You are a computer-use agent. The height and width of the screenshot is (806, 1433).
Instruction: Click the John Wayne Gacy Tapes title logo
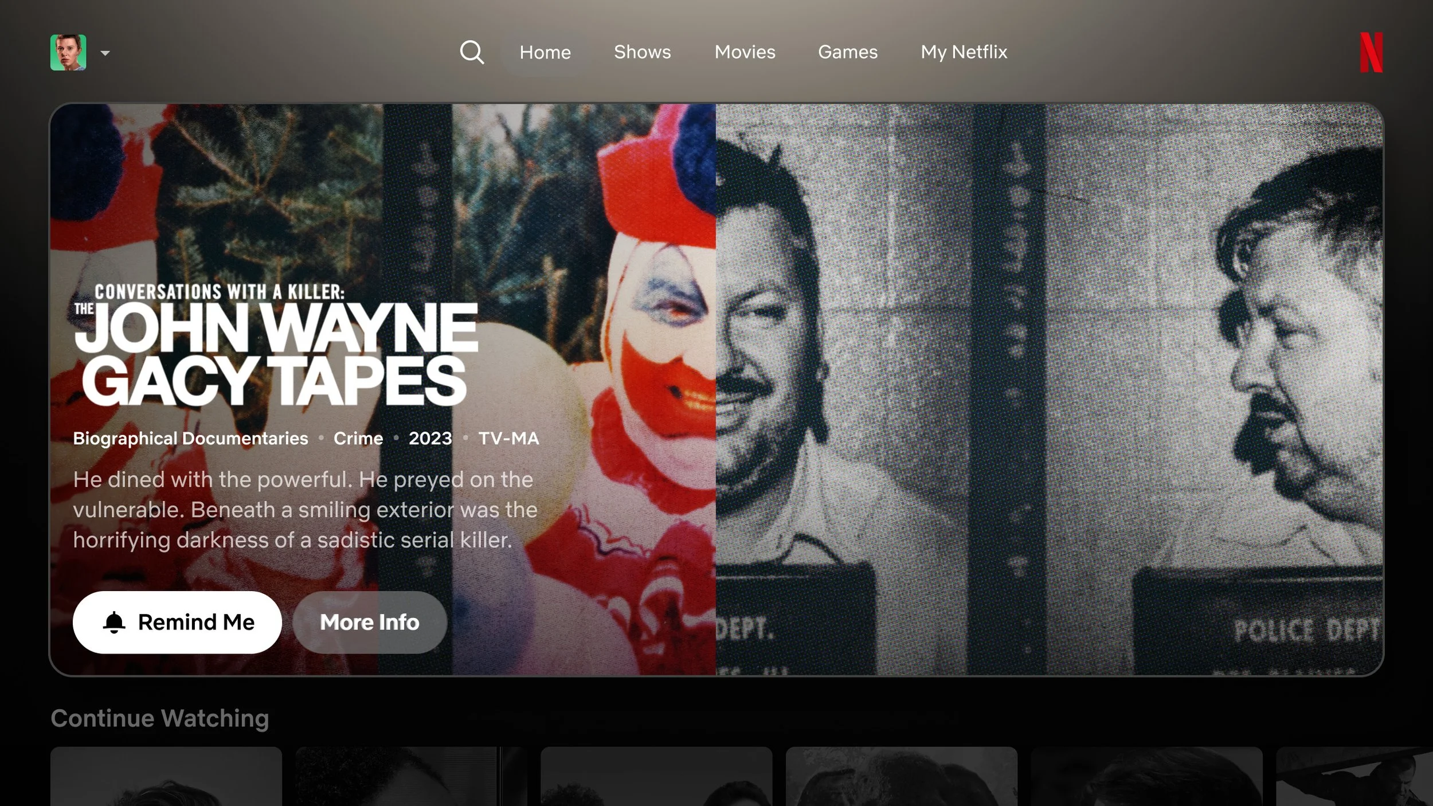tap(275, 347)
